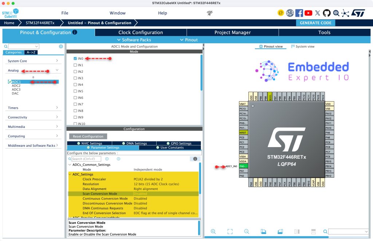This screenshot has height=241, width=373.
Task: Go to previous parameter search result
Action: (x=107, y=159)
